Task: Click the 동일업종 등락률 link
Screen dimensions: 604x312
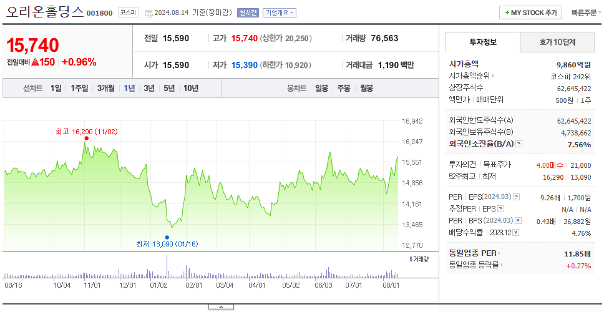Action: pyautogui.click(x=474, y=265)
